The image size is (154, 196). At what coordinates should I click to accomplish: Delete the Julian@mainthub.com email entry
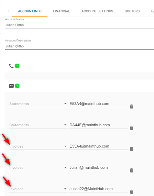(x=132, y=170)
